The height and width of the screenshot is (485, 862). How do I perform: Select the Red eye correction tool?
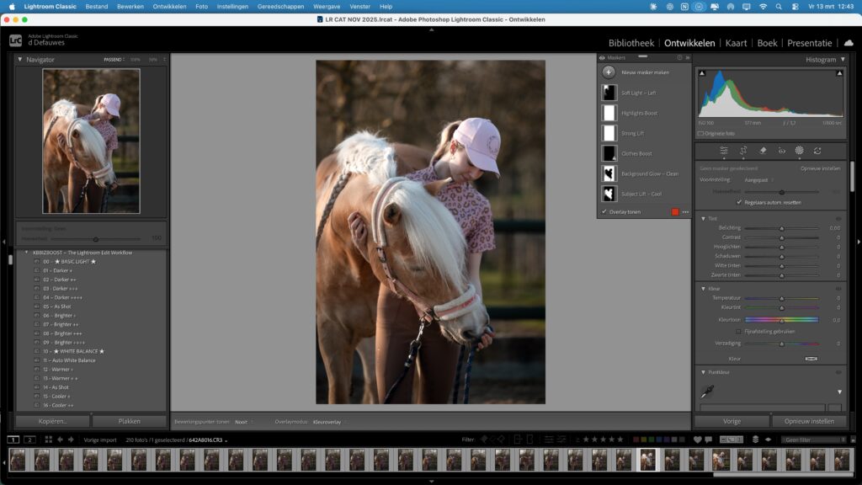[x=782, y=150]
